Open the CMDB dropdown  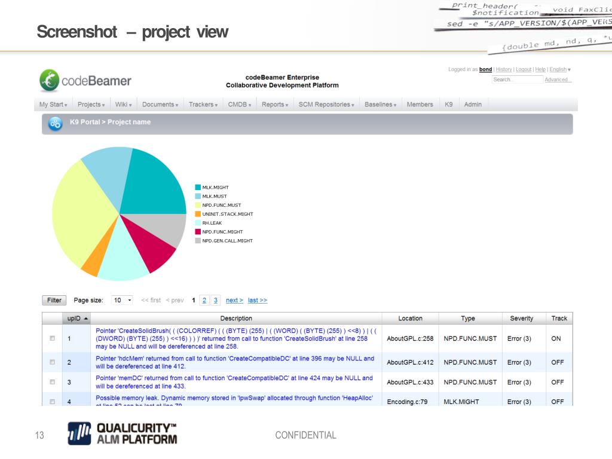(x=239, y=105)
